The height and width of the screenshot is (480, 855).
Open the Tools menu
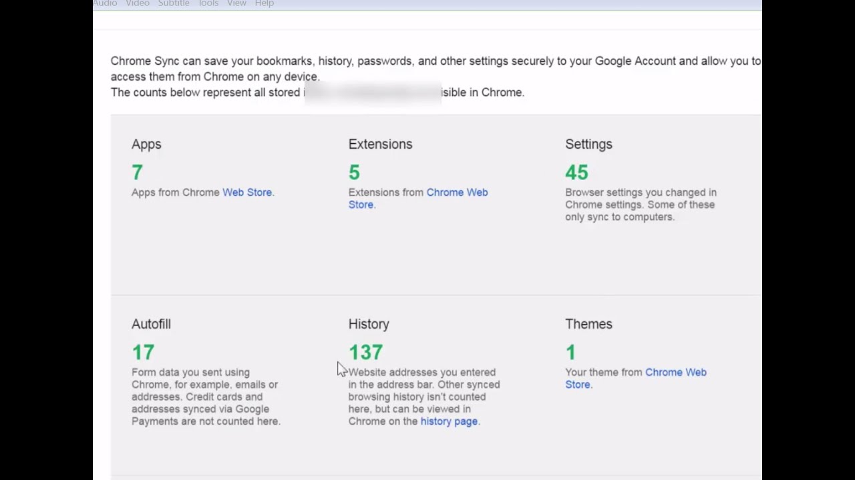[208, 3]
